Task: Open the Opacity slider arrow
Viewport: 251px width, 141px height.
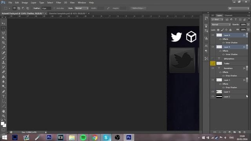Action: click(248, 25)
